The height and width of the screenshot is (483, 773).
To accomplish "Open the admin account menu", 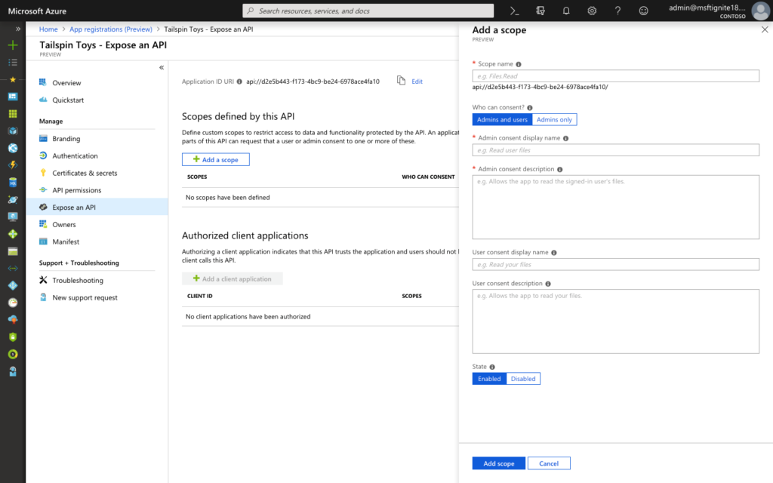I will pyautogui.click(x=717, y=11).
